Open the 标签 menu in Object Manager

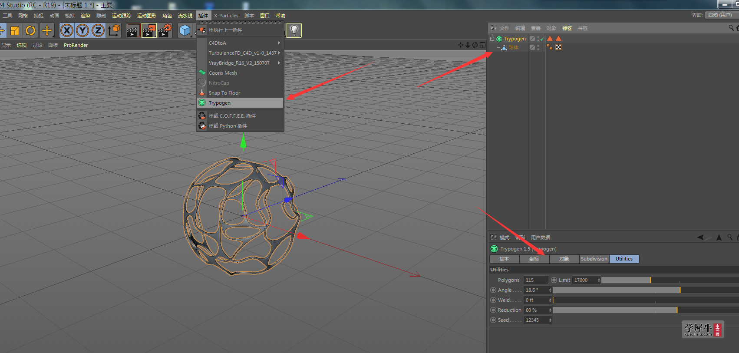click(567, 28)
